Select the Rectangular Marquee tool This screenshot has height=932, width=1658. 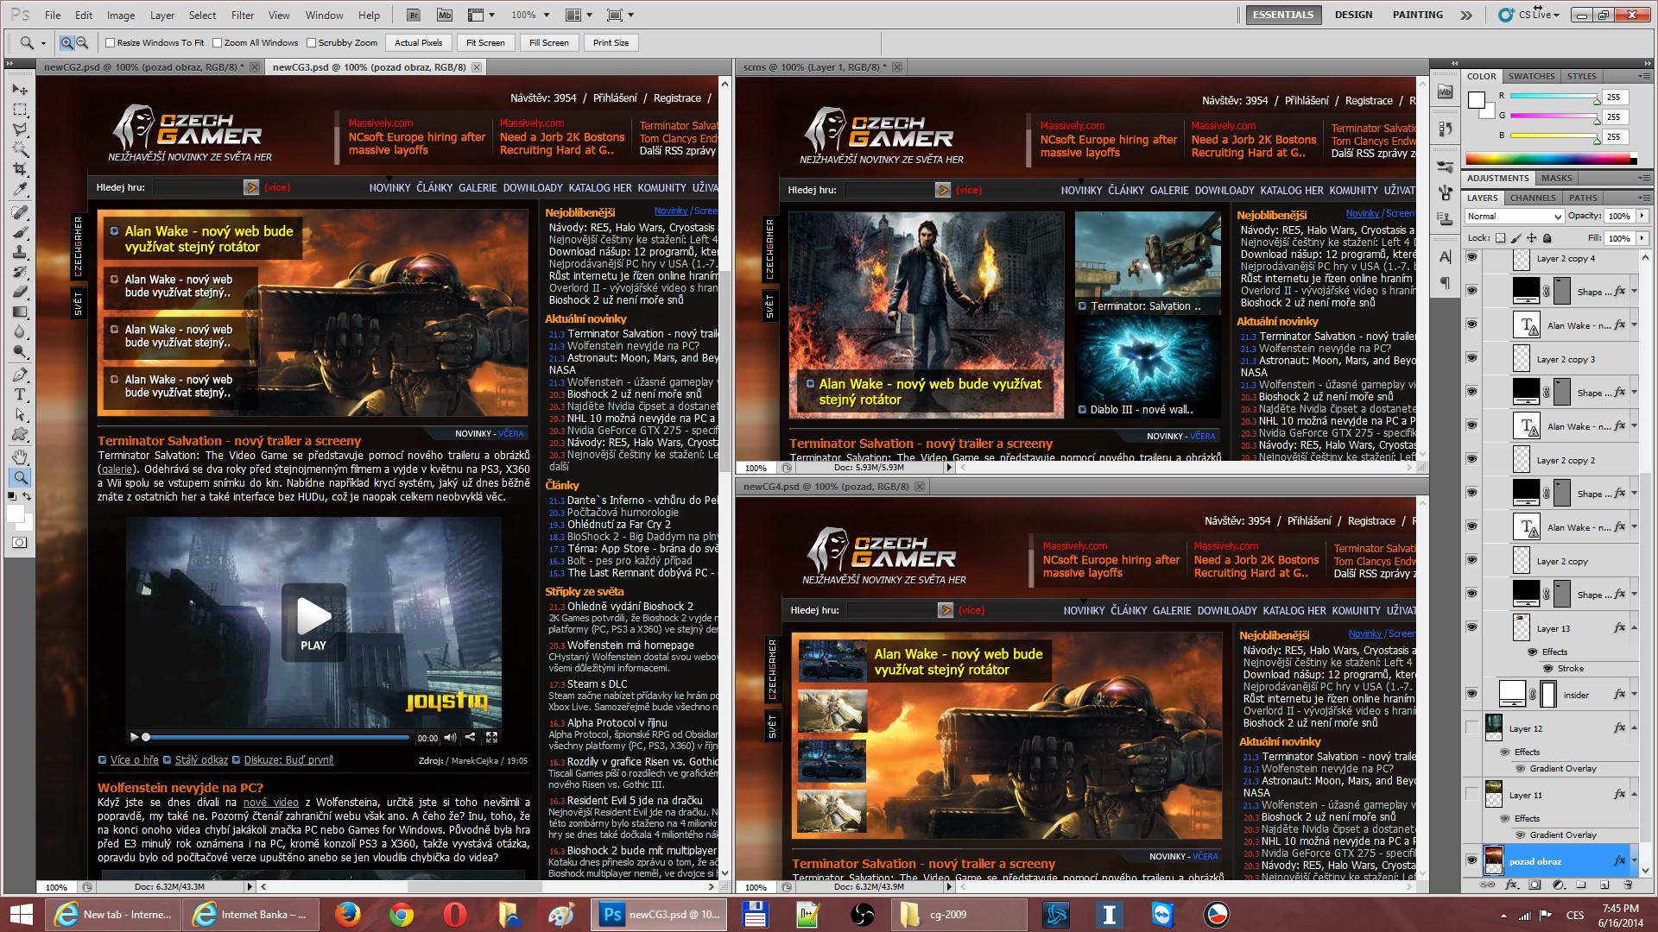click(x=20, y=110)
